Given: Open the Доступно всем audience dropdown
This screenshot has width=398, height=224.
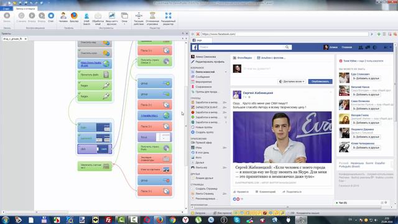Looking at the screenshot, I should click(292, 82).
